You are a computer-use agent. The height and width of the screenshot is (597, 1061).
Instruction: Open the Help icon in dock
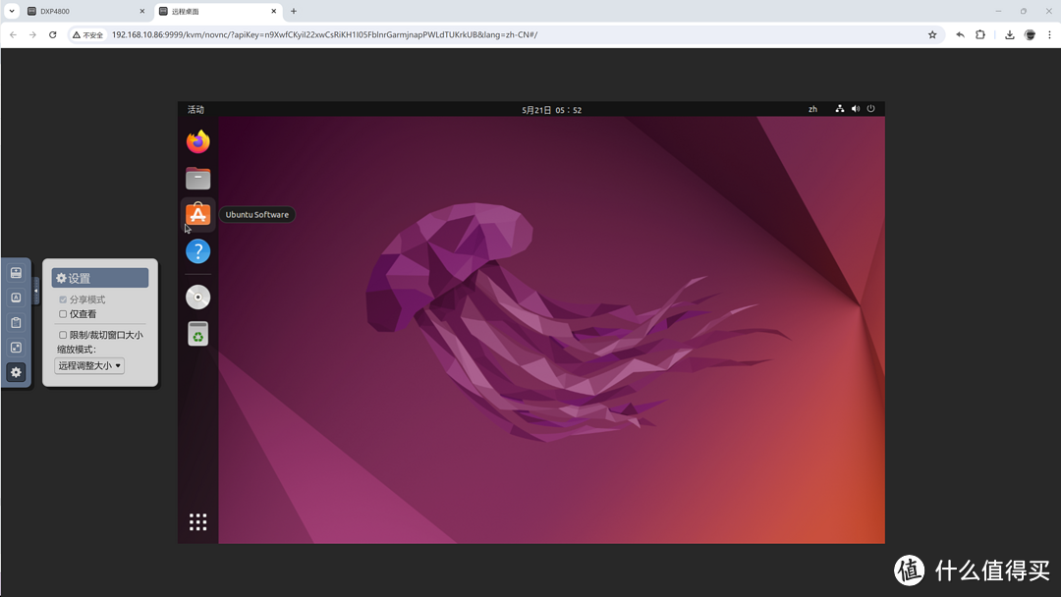198,251
